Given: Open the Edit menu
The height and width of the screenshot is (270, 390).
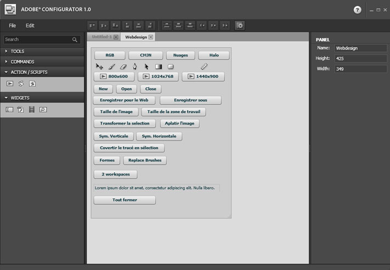Looking at the screenshot, I should (30, 25).
